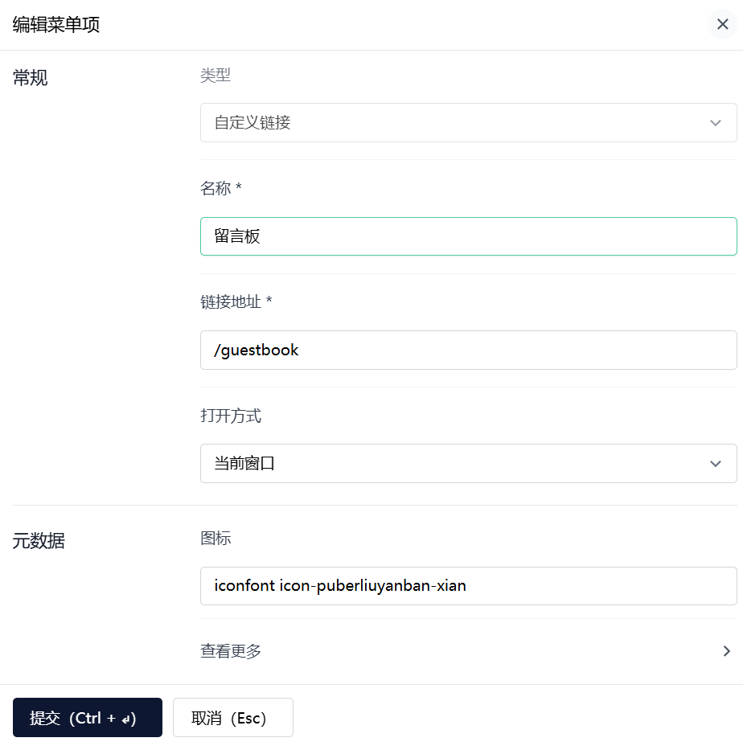
Task: Click the 图标 field label
Action: (216, 538)
